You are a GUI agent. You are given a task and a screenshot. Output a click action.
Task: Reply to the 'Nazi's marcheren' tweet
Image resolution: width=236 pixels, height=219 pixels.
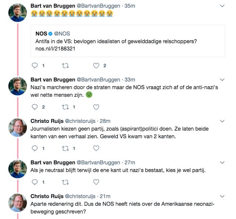tap(35, 107)
